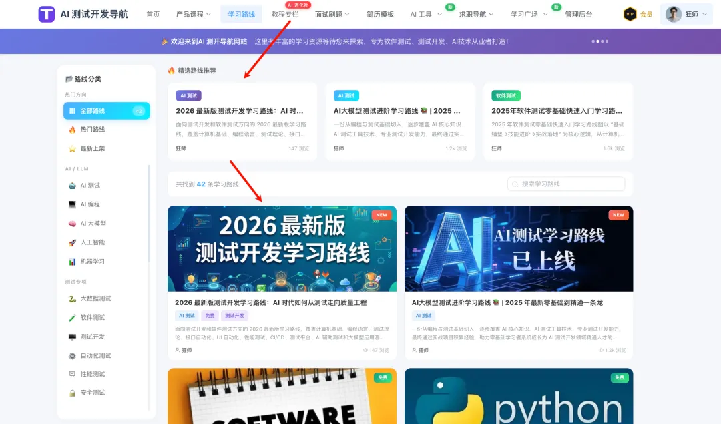Click the 42 count badge on 全部路线
The width and height of the screenshot is (721, 424).
tap(139, 111)
